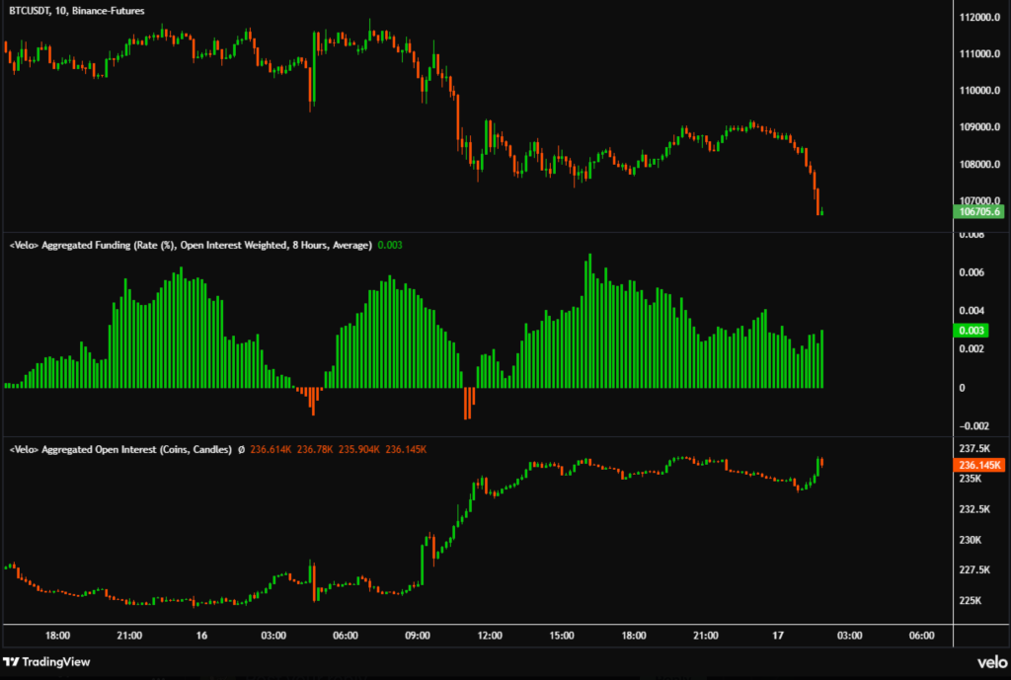Screen dimensions: 1011x680
Task: Click the 235.904K low value in legend
Action: pos(358,450)
